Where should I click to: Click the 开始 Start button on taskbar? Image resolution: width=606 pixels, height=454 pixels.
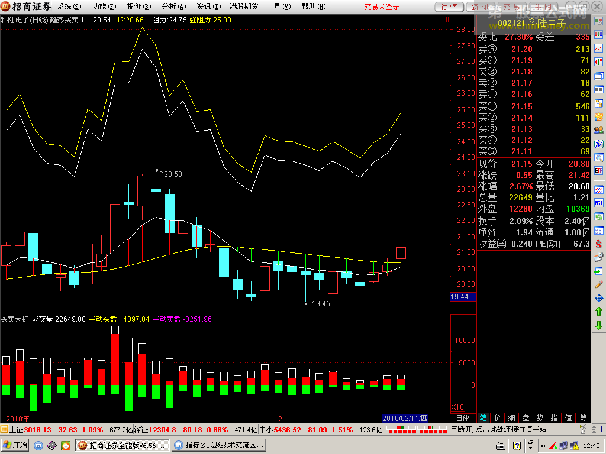[x=15, y=445]
